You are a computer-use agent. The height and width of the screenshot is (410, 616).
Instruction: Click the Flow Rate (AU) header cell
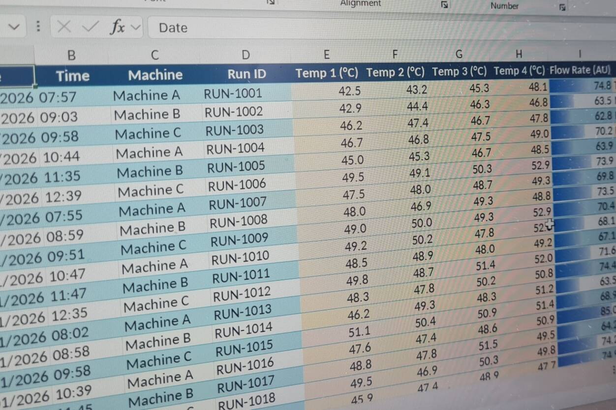[x=581, y=70]
